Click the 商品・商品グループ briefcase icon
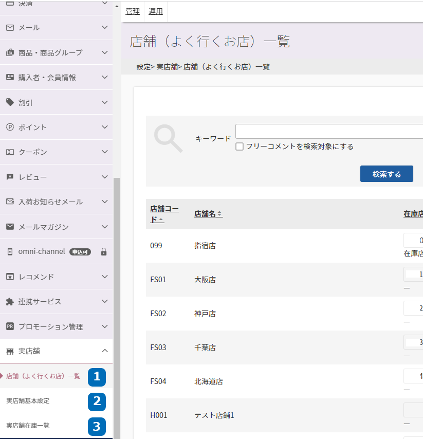 click(x=10, y=52)
